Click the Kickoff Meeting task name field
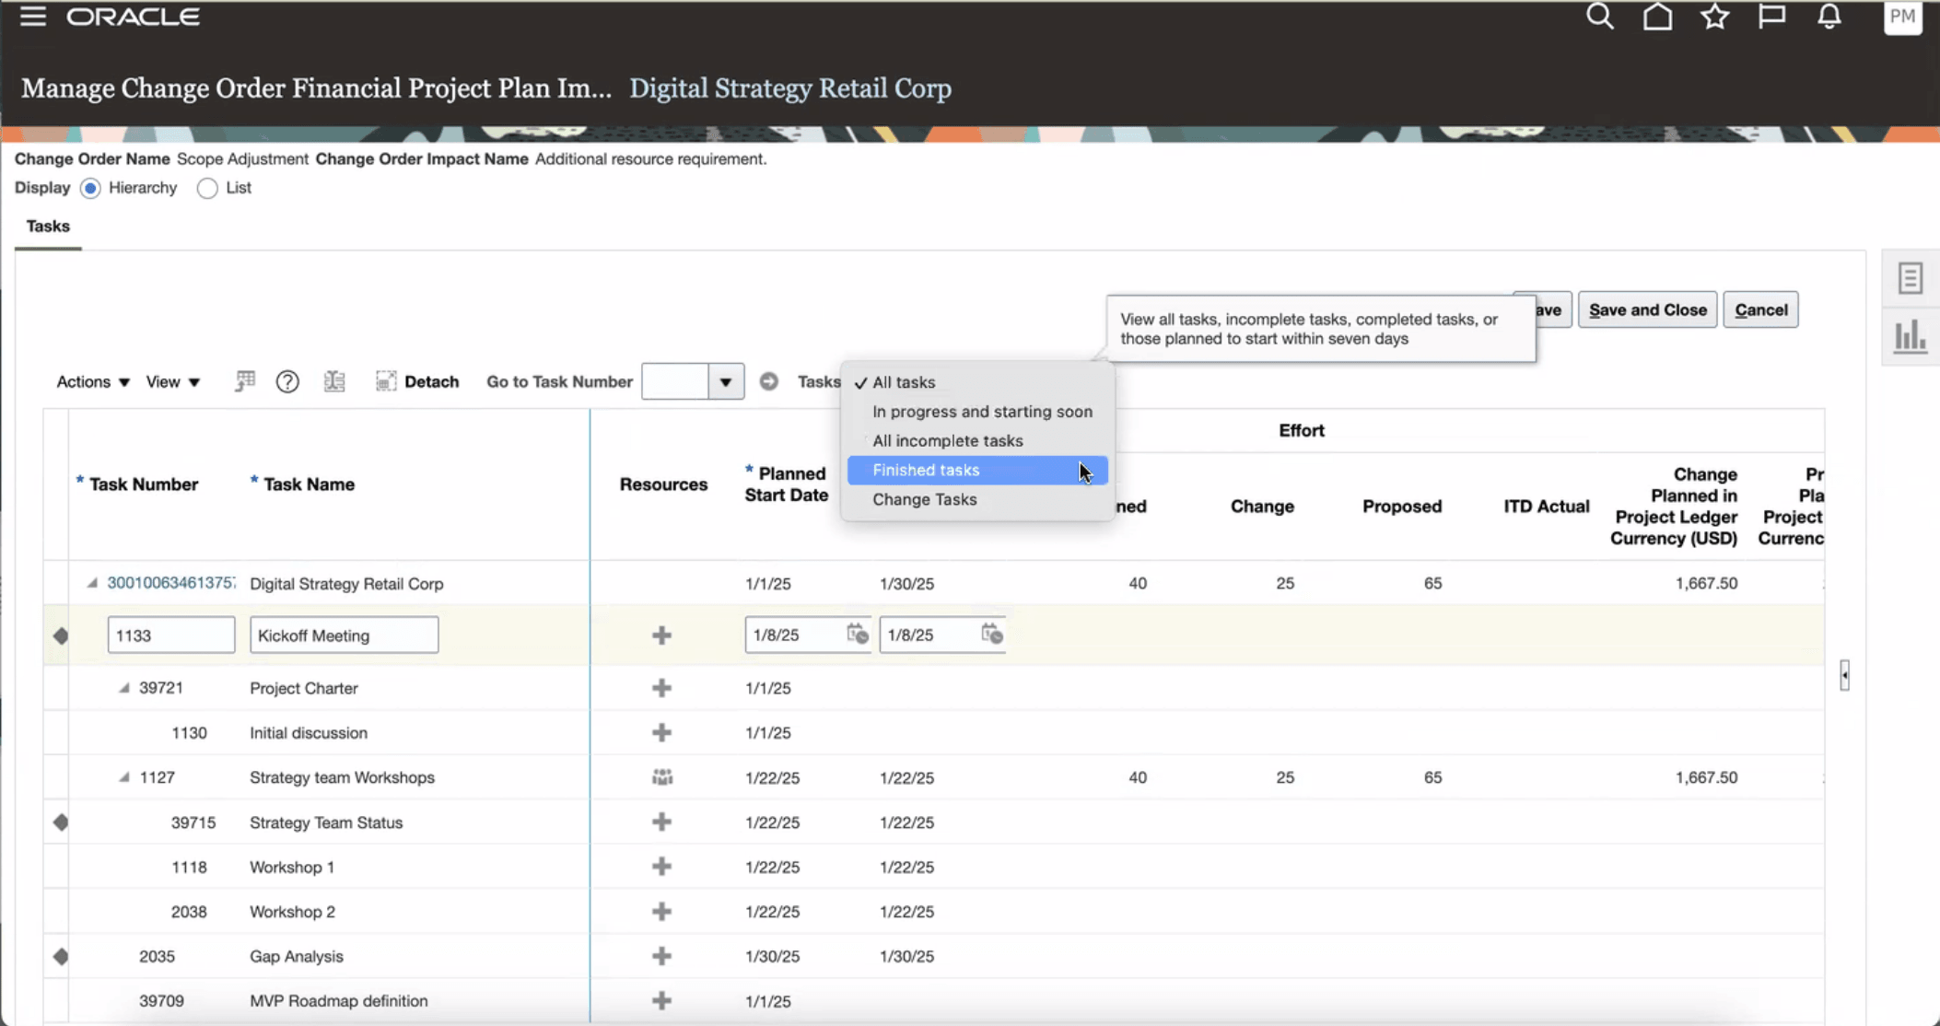 tap(344, 635)
